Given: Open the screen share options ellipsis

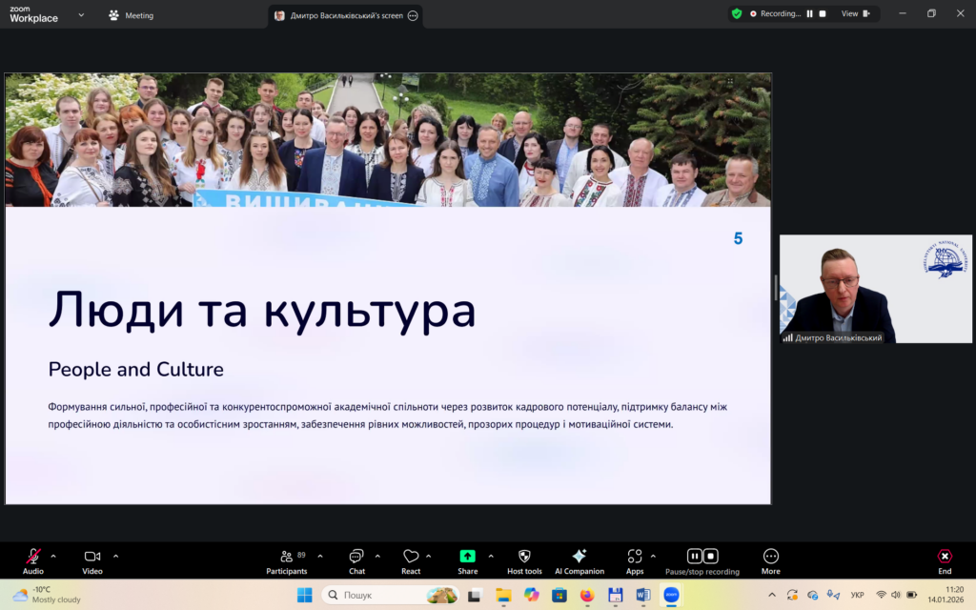Looking at the screenshot, I should coord(413,15).
